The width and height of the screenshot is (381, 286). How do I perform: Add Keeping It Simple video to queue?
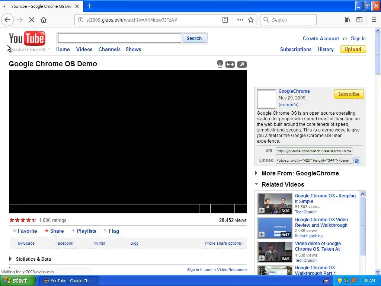point(262,211)
